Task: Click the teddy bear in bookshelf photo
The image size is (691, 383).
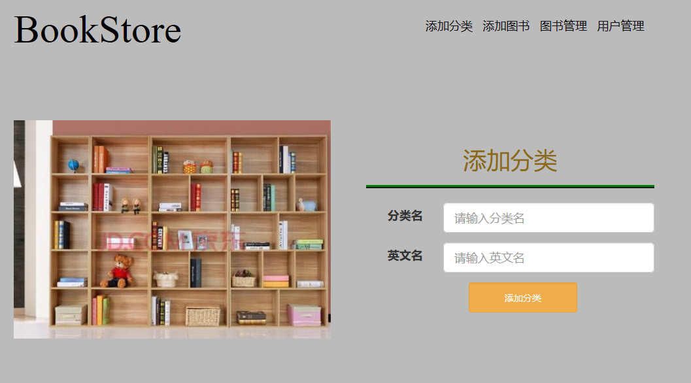Action: (x=118, y=271)
